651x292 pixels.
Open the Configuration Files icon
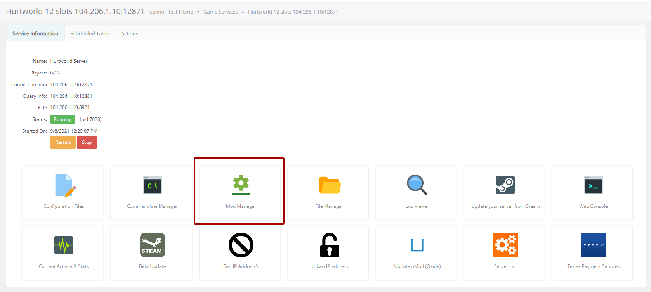pos(64,185)
